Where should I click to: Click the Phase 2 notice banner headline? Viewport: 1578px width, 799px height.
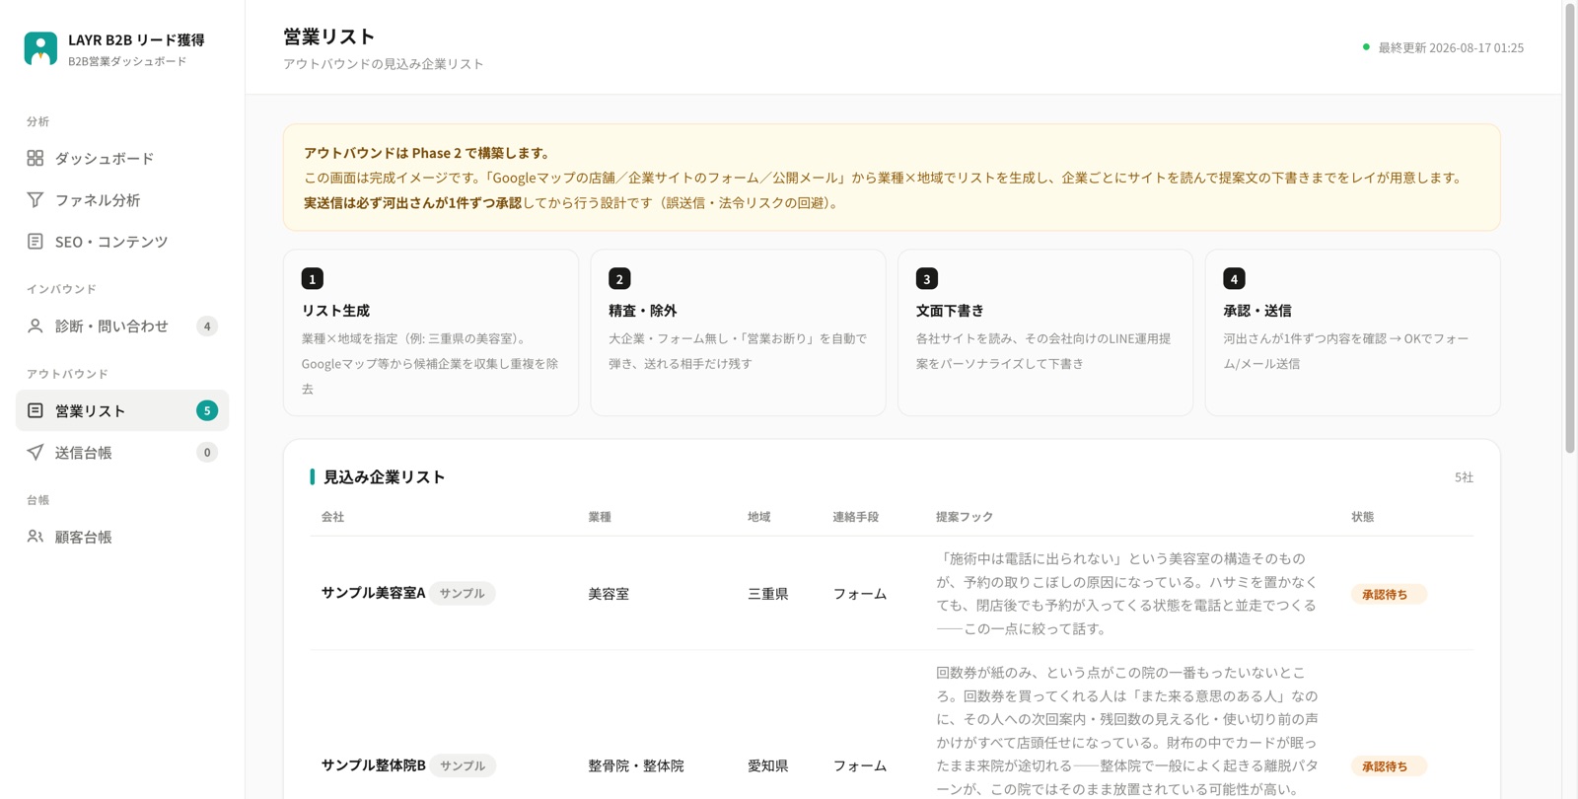427,153
